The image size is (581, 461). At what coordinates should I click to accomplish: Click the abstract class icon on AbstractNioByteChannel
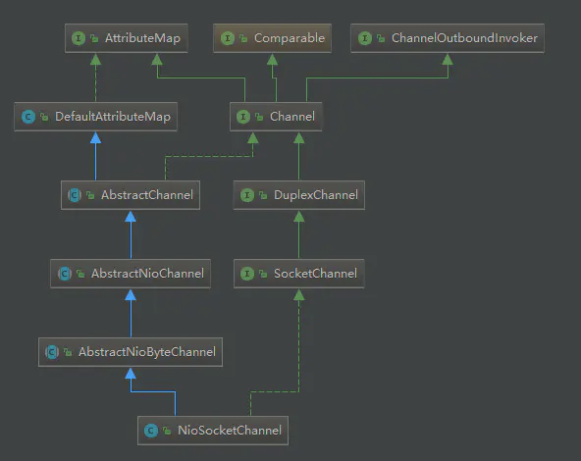(x=52, y=352)
